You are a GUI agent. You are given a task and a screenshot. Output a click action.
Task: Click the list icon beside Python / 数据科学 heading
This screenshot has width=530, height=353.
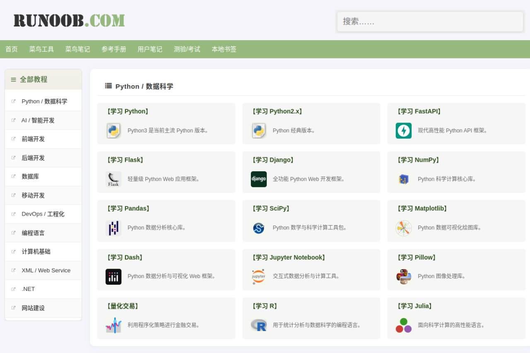[x=108, y=86]
